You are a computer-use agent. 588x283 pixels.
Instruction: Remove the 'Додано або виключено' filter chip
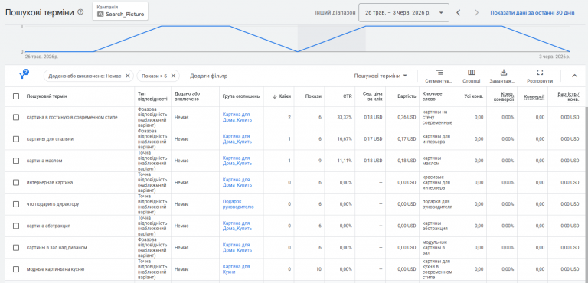coord(128,76)
